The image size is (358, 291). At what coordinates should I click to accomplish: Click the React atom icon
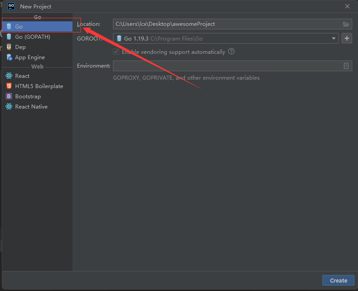pos(9,76)
